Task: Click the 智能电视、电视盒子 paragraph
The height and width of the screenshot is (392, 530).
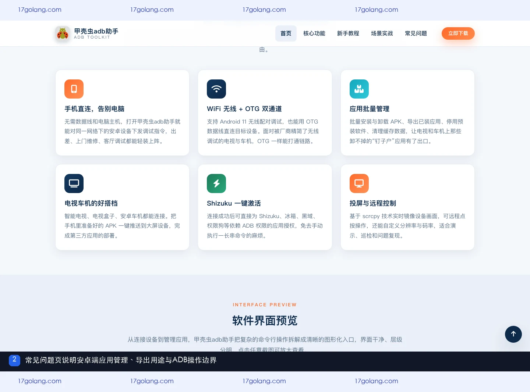Action: click(122, 226)
